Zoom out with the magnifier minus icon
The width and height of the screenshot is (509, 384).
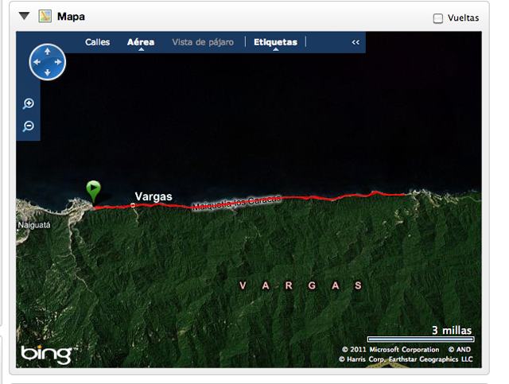pyautogui.click(x=29, y=126)
